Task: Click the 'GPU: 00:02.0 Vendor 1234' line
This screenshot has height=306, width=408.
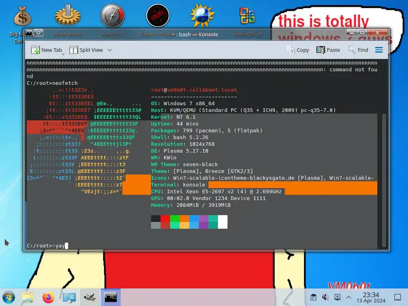Action: 208,198
